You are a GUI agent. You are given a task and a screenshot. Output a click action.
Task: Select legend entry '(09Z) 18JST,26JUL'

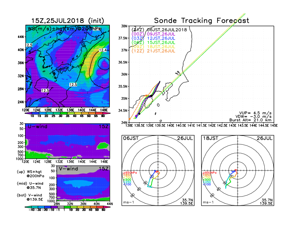[153, 47]
